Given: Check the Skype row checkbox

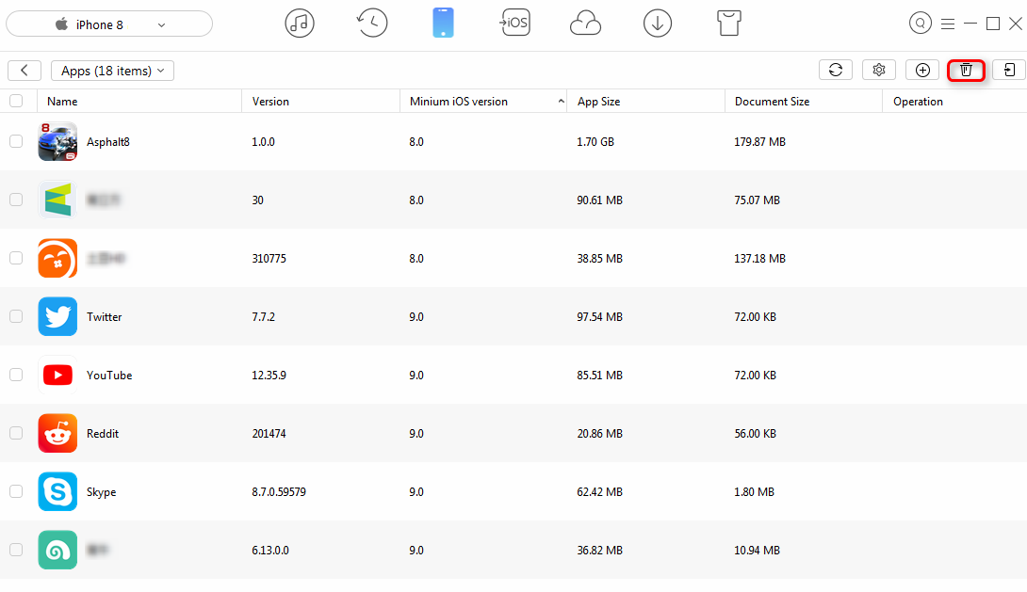Looking at the screenshot, I should [x=16, y=491].
